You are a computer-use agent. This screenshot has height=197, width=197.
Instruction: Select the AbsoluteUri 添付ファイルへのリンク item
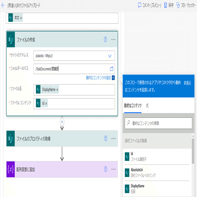point(157,173)
